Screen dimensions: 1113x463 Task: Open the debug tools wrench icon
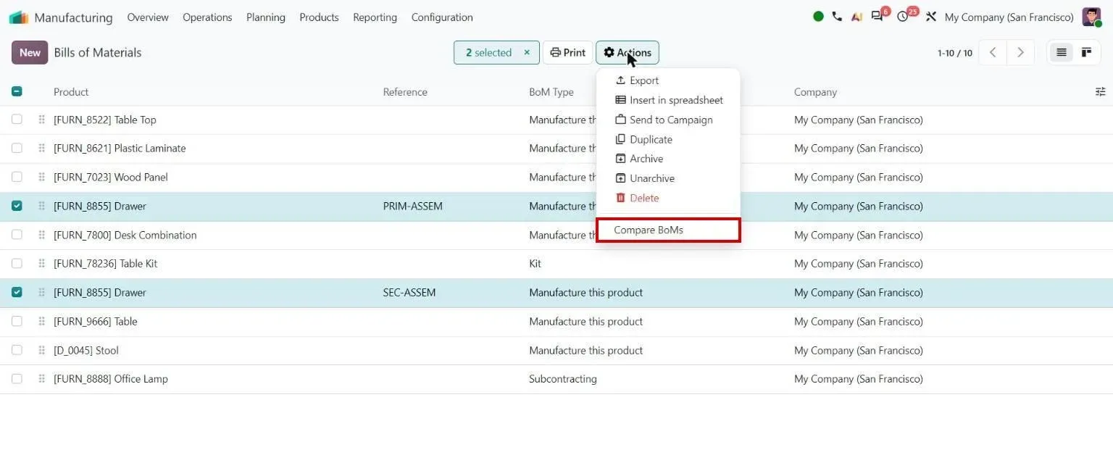(x=931, y=17)
